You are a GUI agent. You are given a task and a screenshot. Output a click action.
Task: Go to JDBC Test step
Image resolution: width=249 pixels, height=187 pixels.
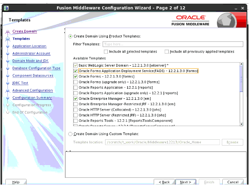[x=20, y=83]
